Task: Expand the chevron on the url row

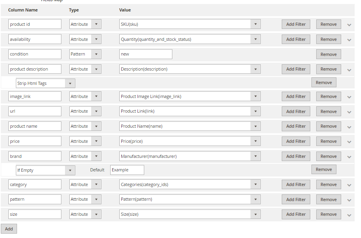Action: coord(349,112)
